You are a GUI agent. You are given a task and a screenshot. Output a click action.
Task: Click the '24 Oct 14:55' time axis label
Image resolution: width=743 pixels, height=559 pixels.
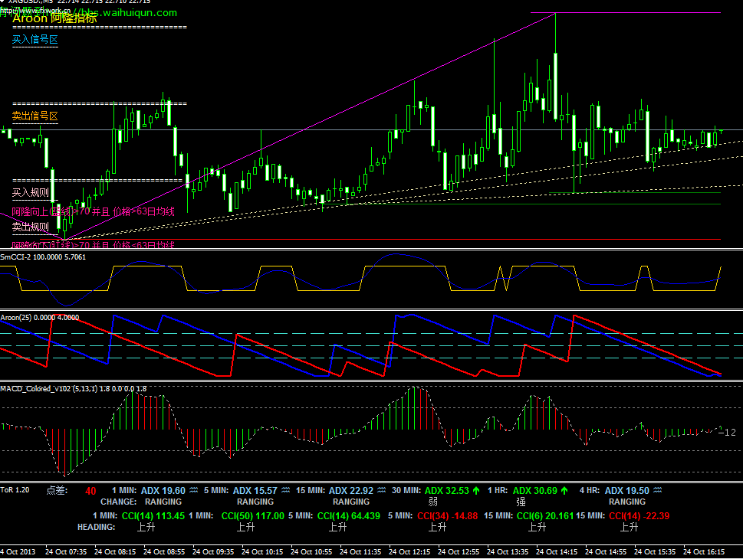coord(606,552)
